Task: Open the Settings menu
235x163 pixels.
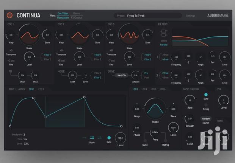Action: tap(191, 16)
